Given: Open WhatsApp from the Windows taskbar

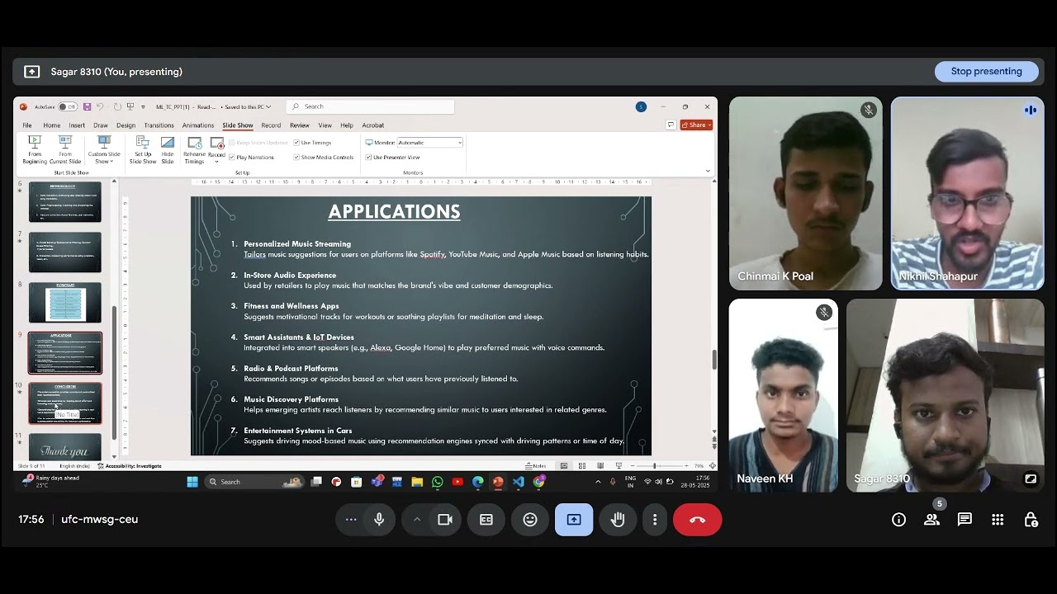Looking at the screenshot, I should pos(437,482).
